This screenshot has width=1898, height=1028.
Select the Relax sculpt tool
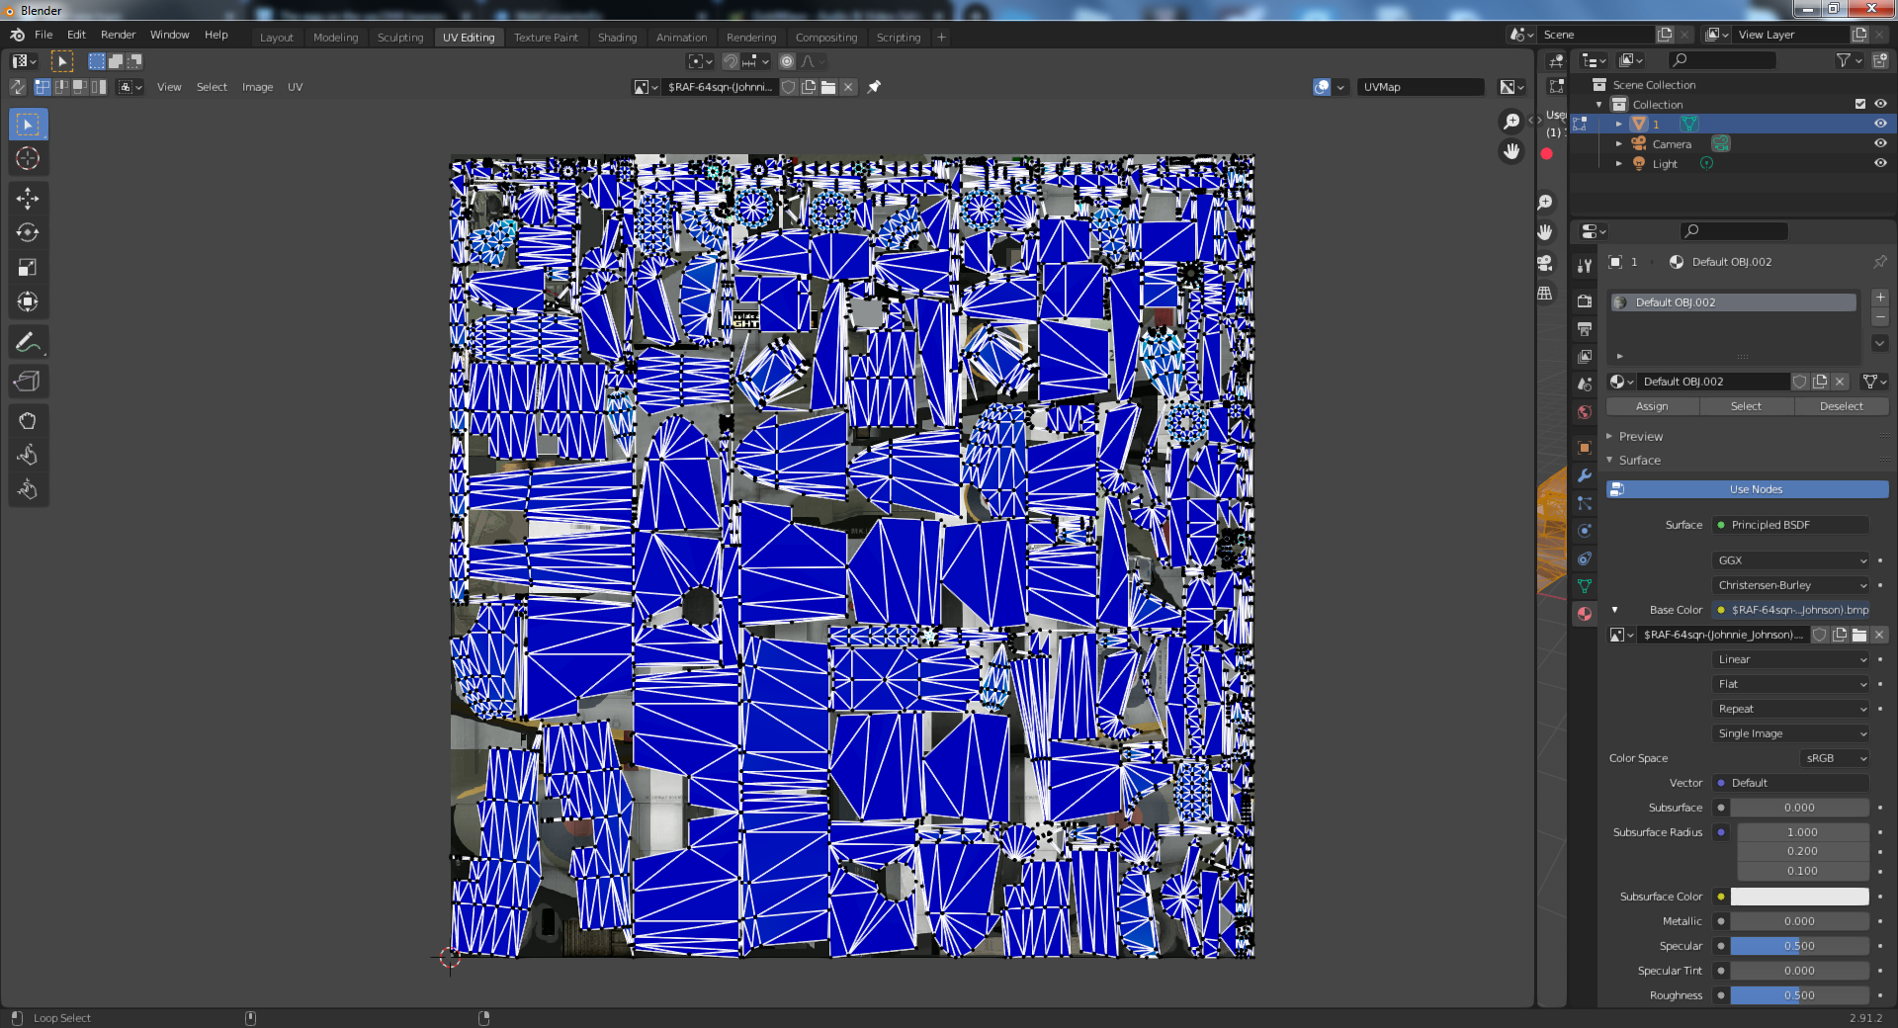[x=28, y=456]
